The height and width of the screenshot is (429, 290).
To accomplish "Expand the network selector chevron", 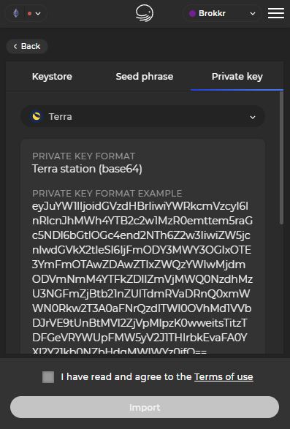I will pos(38,13).
